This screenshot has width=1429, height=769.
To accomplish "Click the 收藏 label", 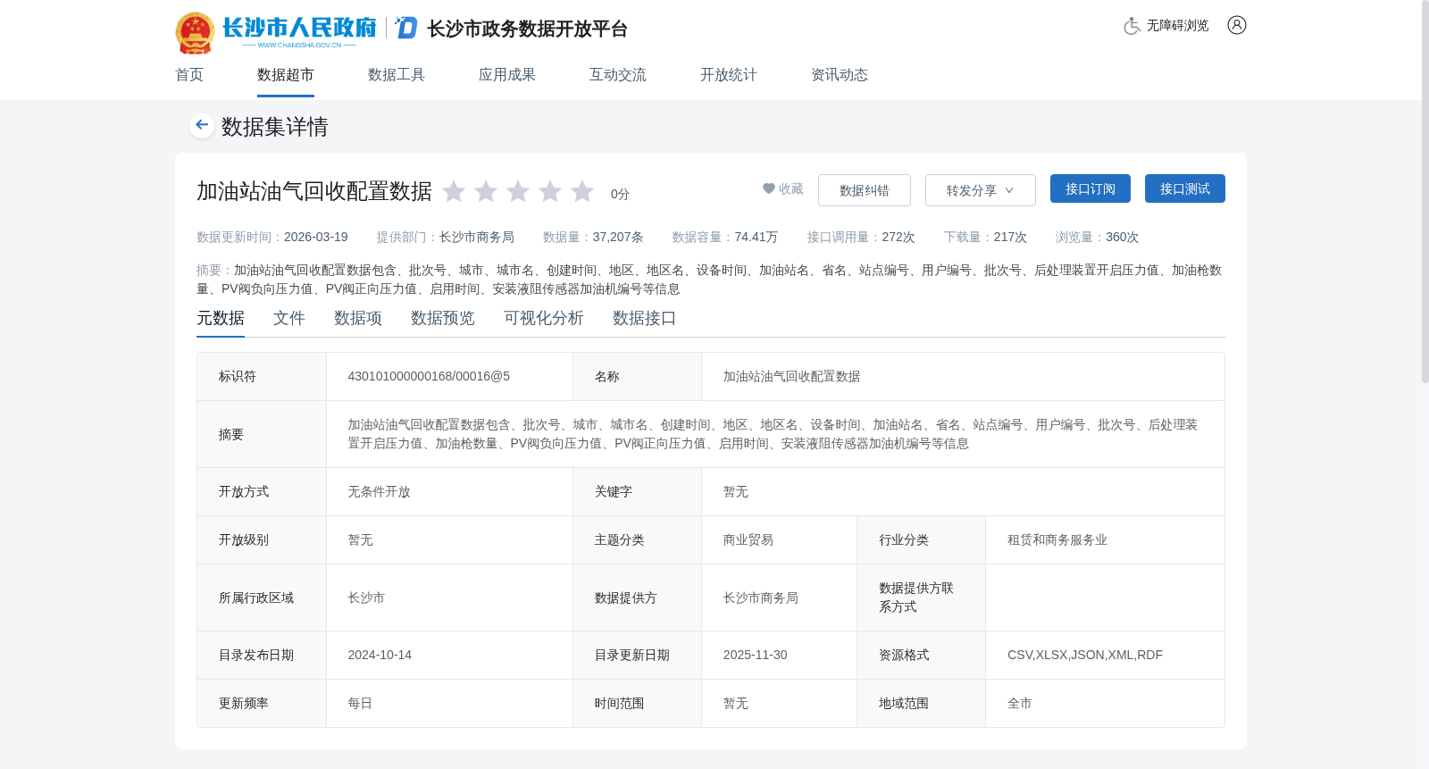I will coord(791,188).
